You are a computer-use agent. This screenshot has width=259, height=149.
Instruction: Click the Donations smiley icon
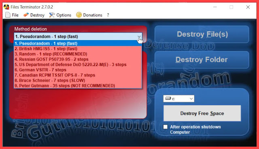click(x=79, y=15)
